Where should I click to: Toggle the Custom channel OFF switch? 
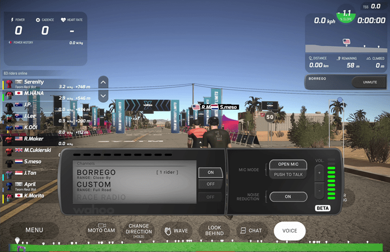pyautogui.click(x=210, y=184)
